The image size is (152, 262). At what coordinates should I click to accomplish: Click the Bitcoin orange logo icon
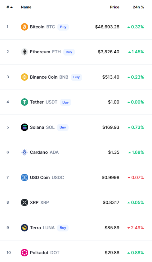(x=25, y=27)
